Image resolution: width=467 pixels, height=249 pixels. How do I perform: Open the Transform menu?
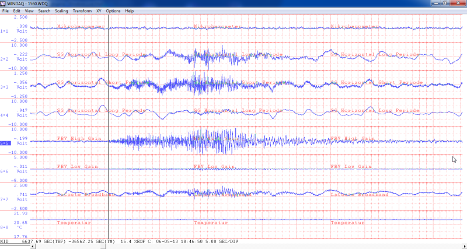coord(82,11)
